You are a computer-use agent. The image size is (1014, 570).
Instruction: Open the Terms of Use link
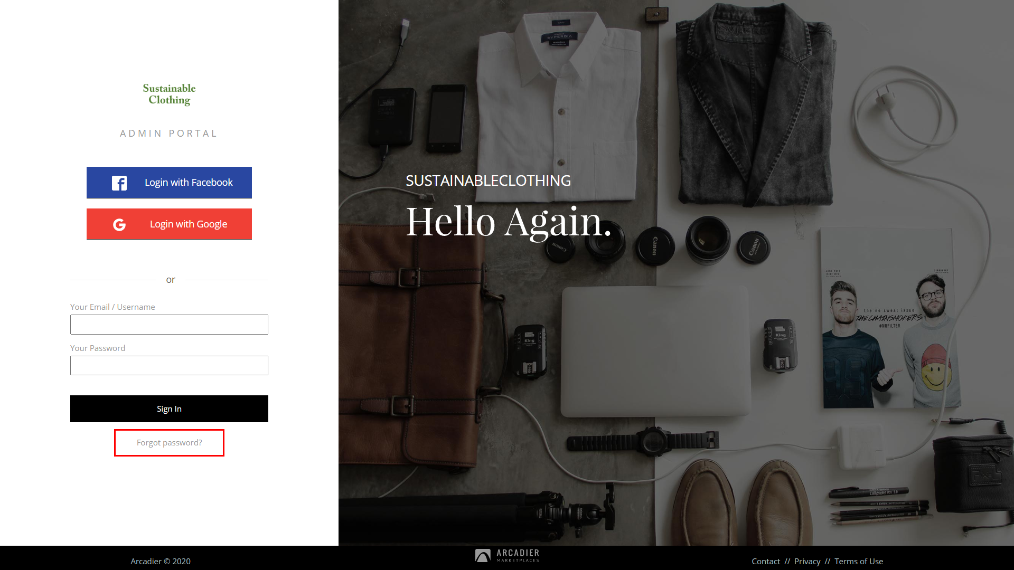pos(859,562)
